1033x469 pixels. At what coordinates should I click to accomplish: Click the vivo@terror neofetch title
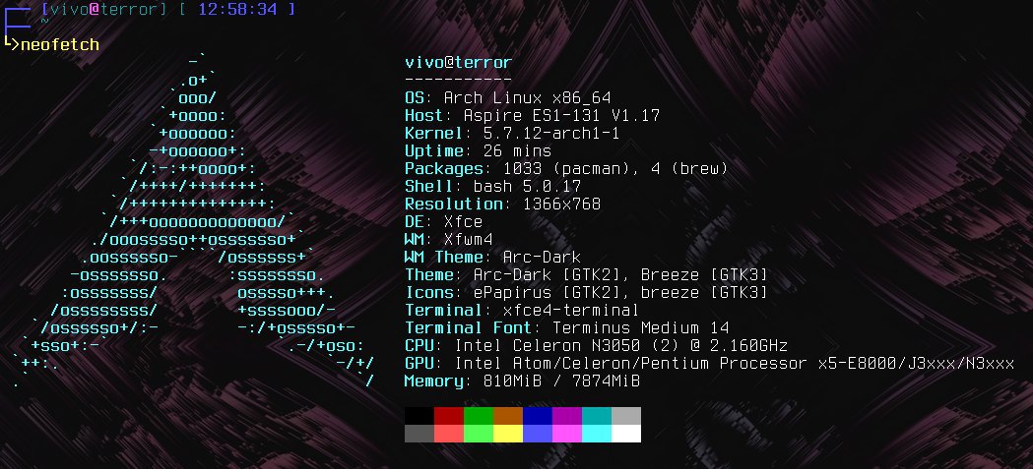tap(459, 63)
